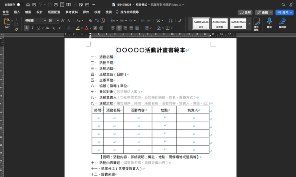Toggle Bold formatting
This screenshot has width=296, height=177.
[x=27, y=28]
